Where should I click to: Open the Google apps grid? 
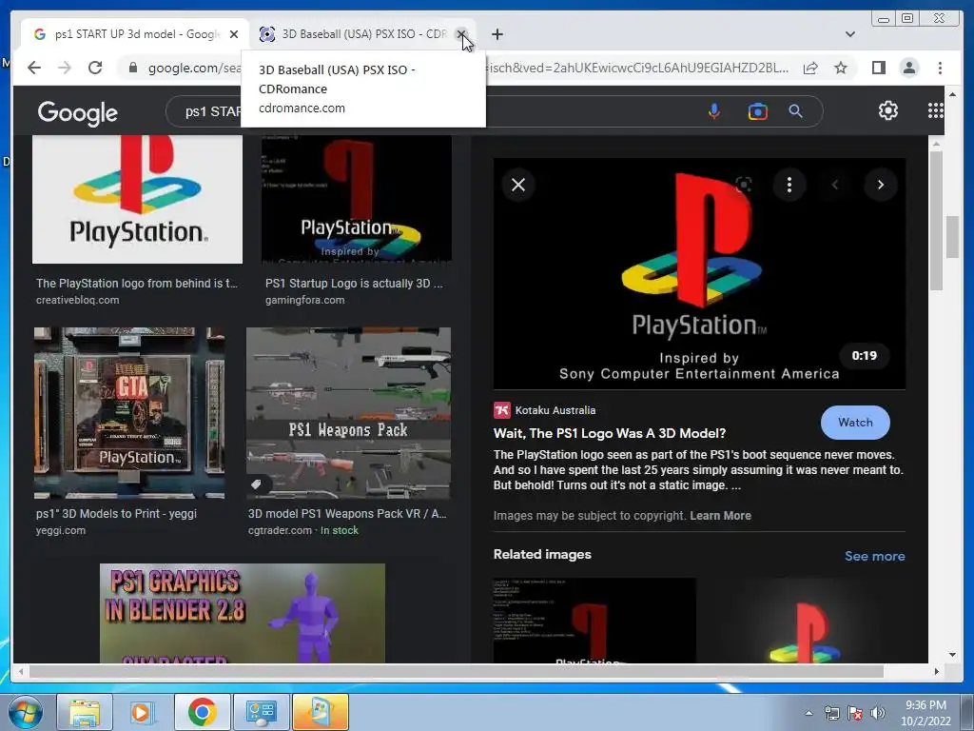click(x=935, y=110)
